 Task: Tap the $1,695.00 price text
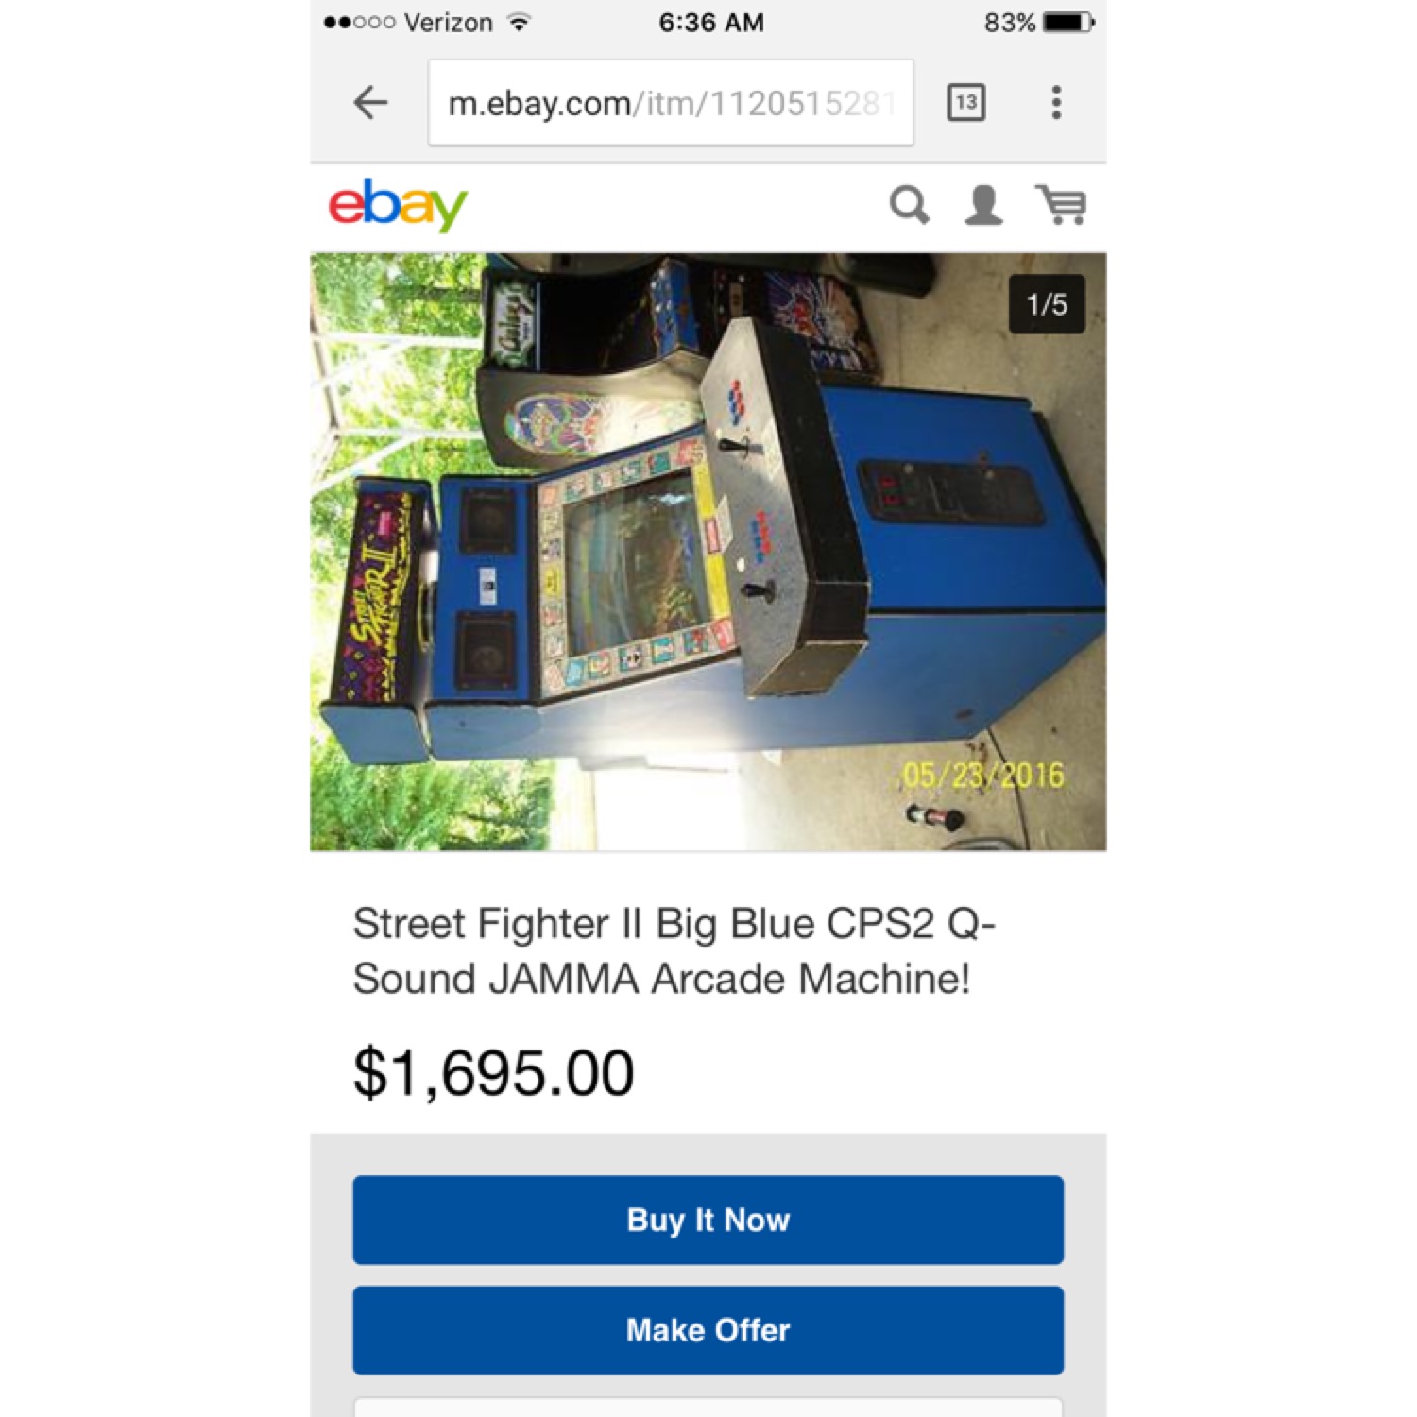(493, 1073)
